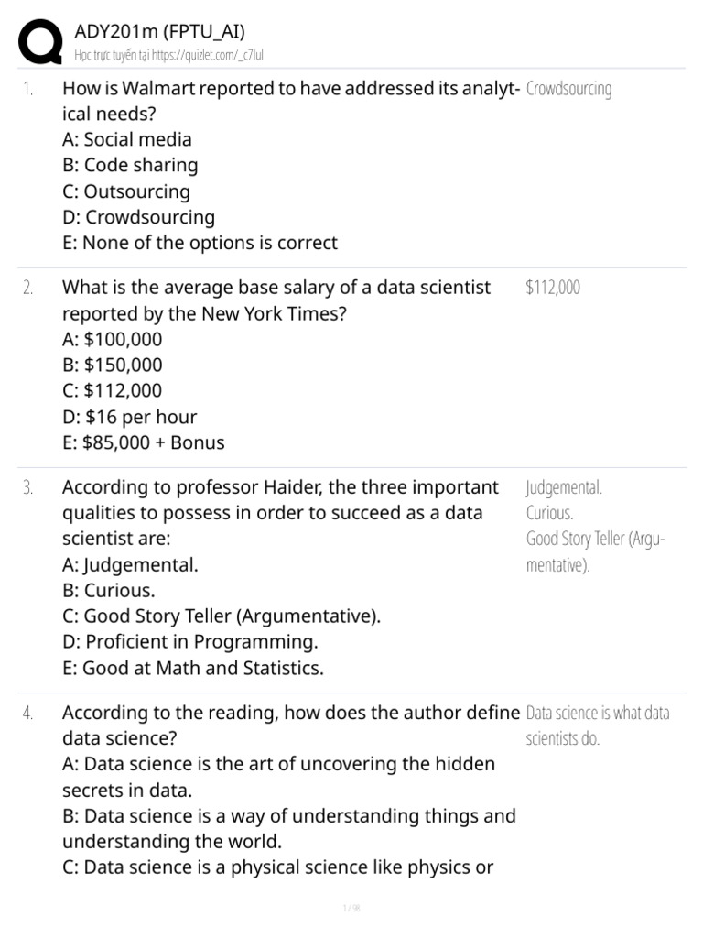Image resolution: width=703 pixels, height=938 pixels.
Task: Choose salary option "C: $112,000"
Action: (x=112, y=390)
